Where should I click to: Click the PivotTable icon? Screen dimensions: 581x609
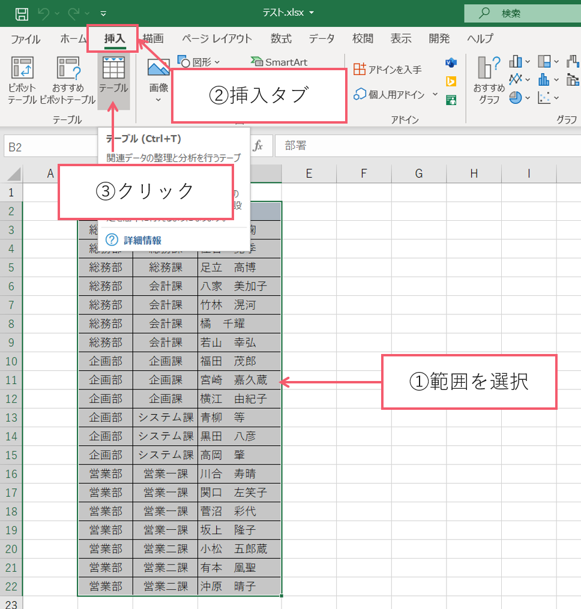point(22,81)
